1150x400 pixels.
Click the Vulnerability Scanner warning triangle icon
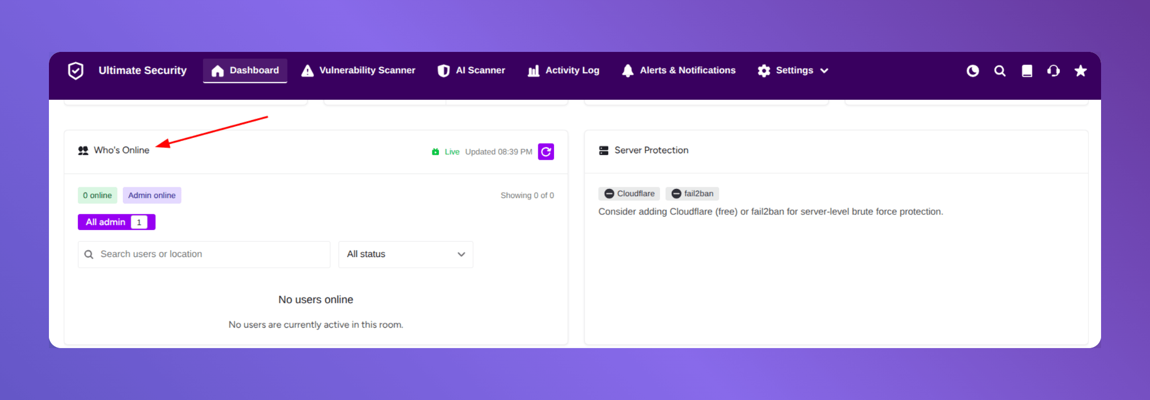[x=307, y=71]
